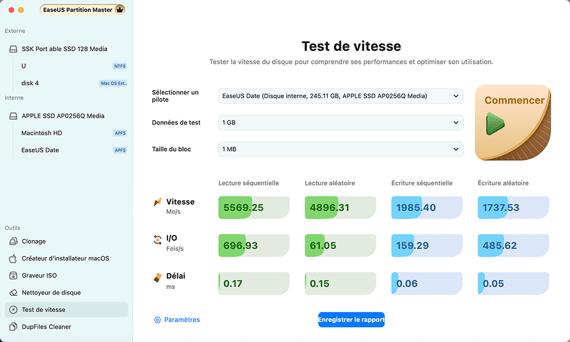Image resolution: width=570 pixels, height=342 pixels.
Task: Click the Graveur ISO icon
Action: click(13, 275)
